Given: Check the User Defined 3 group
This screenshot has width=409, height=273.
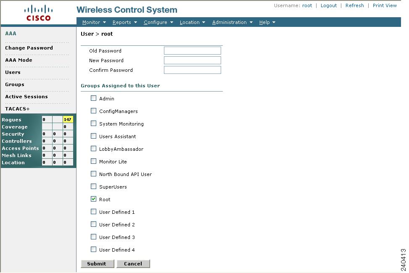Looking at the screenshot, I should (x=93, y=236).
